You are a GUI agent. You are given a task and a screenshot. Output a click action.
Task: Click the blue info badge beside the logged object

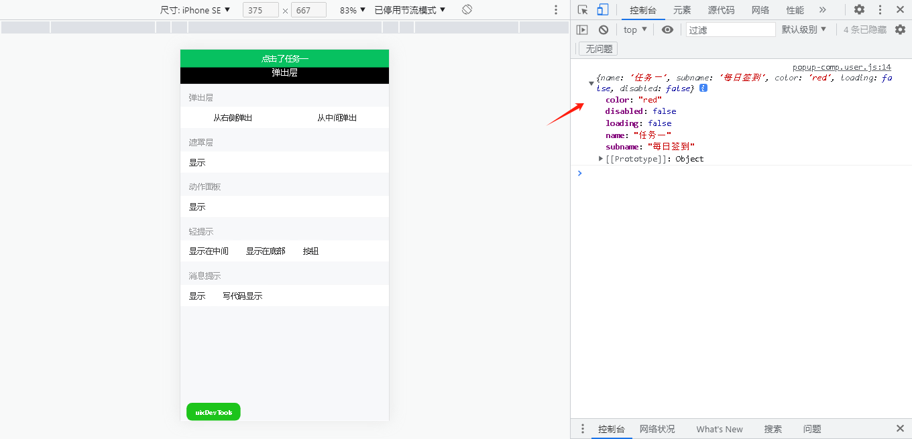pos(703,88)
